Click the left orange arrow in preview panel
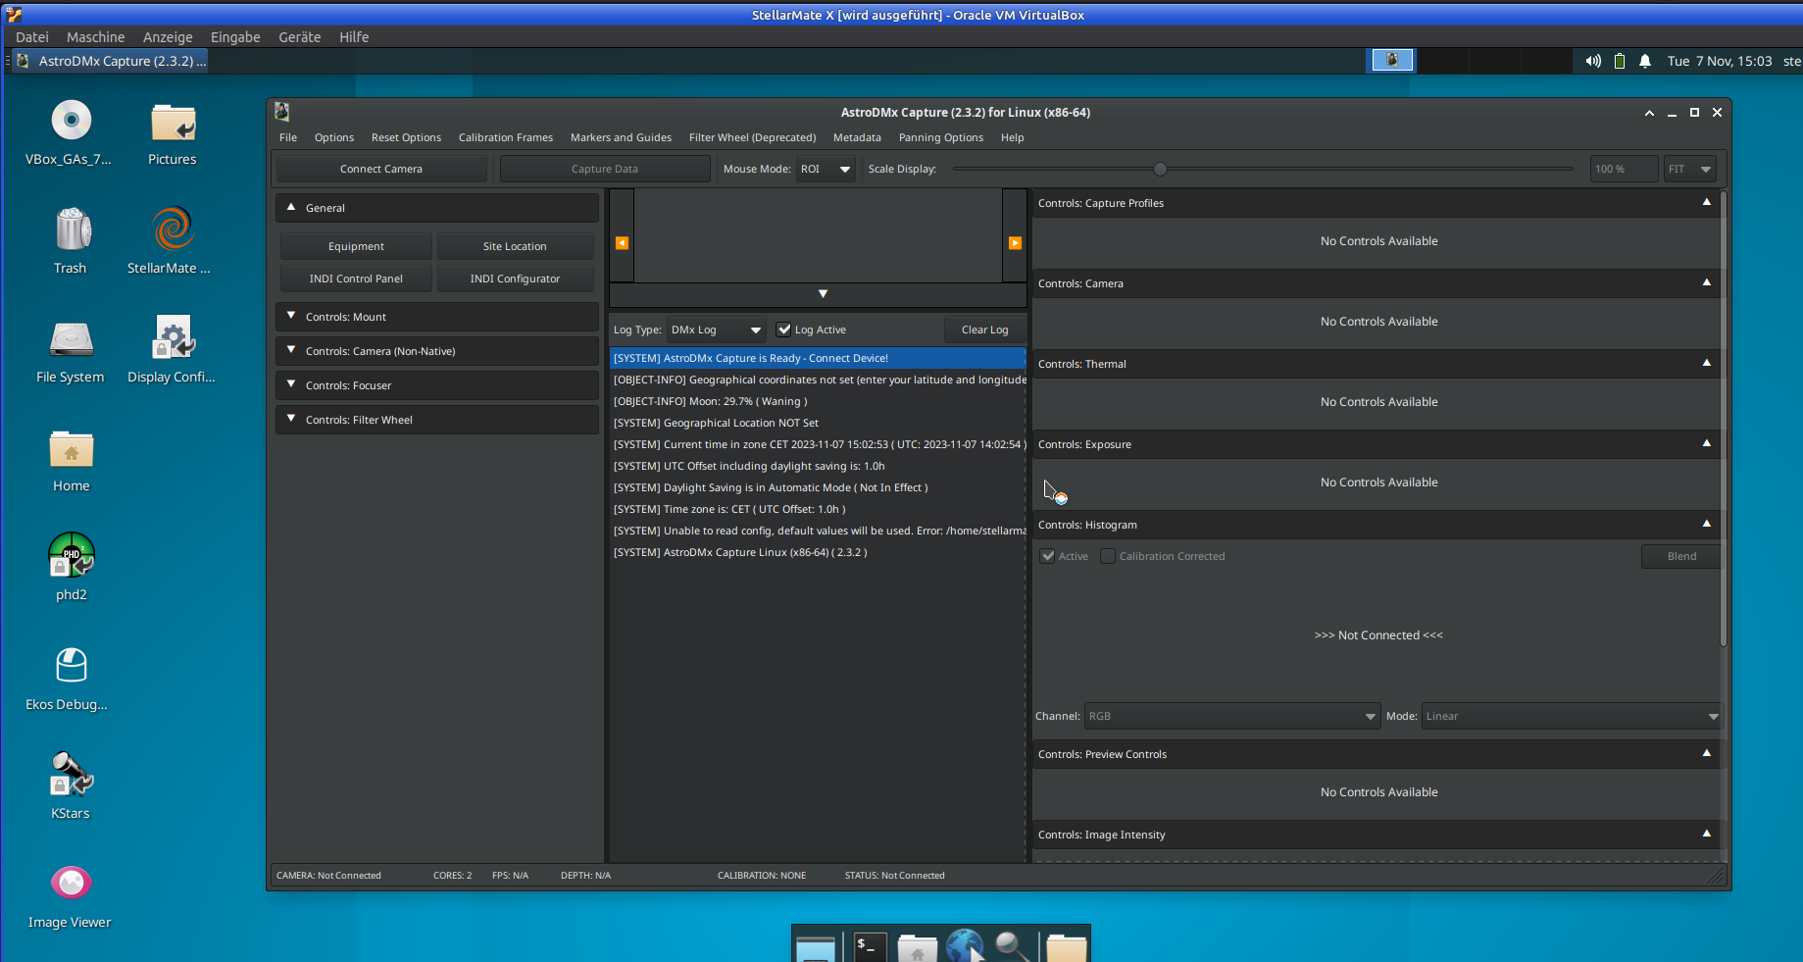Viewport: 1803px width, 962px height. [x=622, y=243]
